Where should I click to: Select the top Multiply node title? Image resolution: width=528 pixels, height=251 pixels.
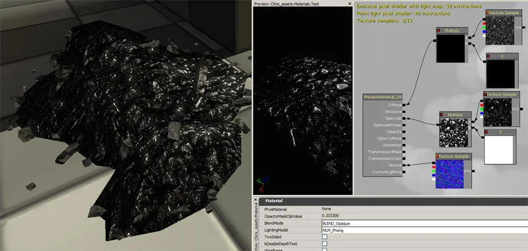[x=452, y=30]
